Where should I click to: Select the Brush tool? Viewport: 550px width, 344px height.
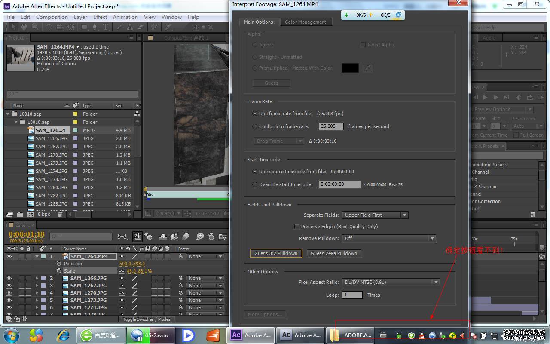(x=119, y=27)
